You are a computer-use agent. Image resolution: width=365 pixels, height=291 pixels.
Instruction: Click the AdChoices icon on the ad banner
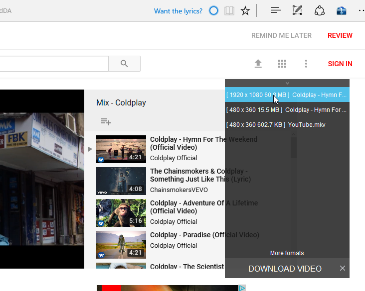242,288
